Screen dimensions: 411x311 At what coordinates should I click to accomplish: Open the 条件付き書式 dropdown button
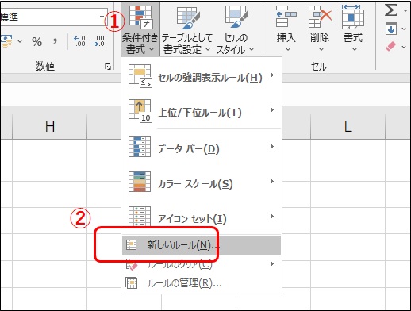point(140,29)
